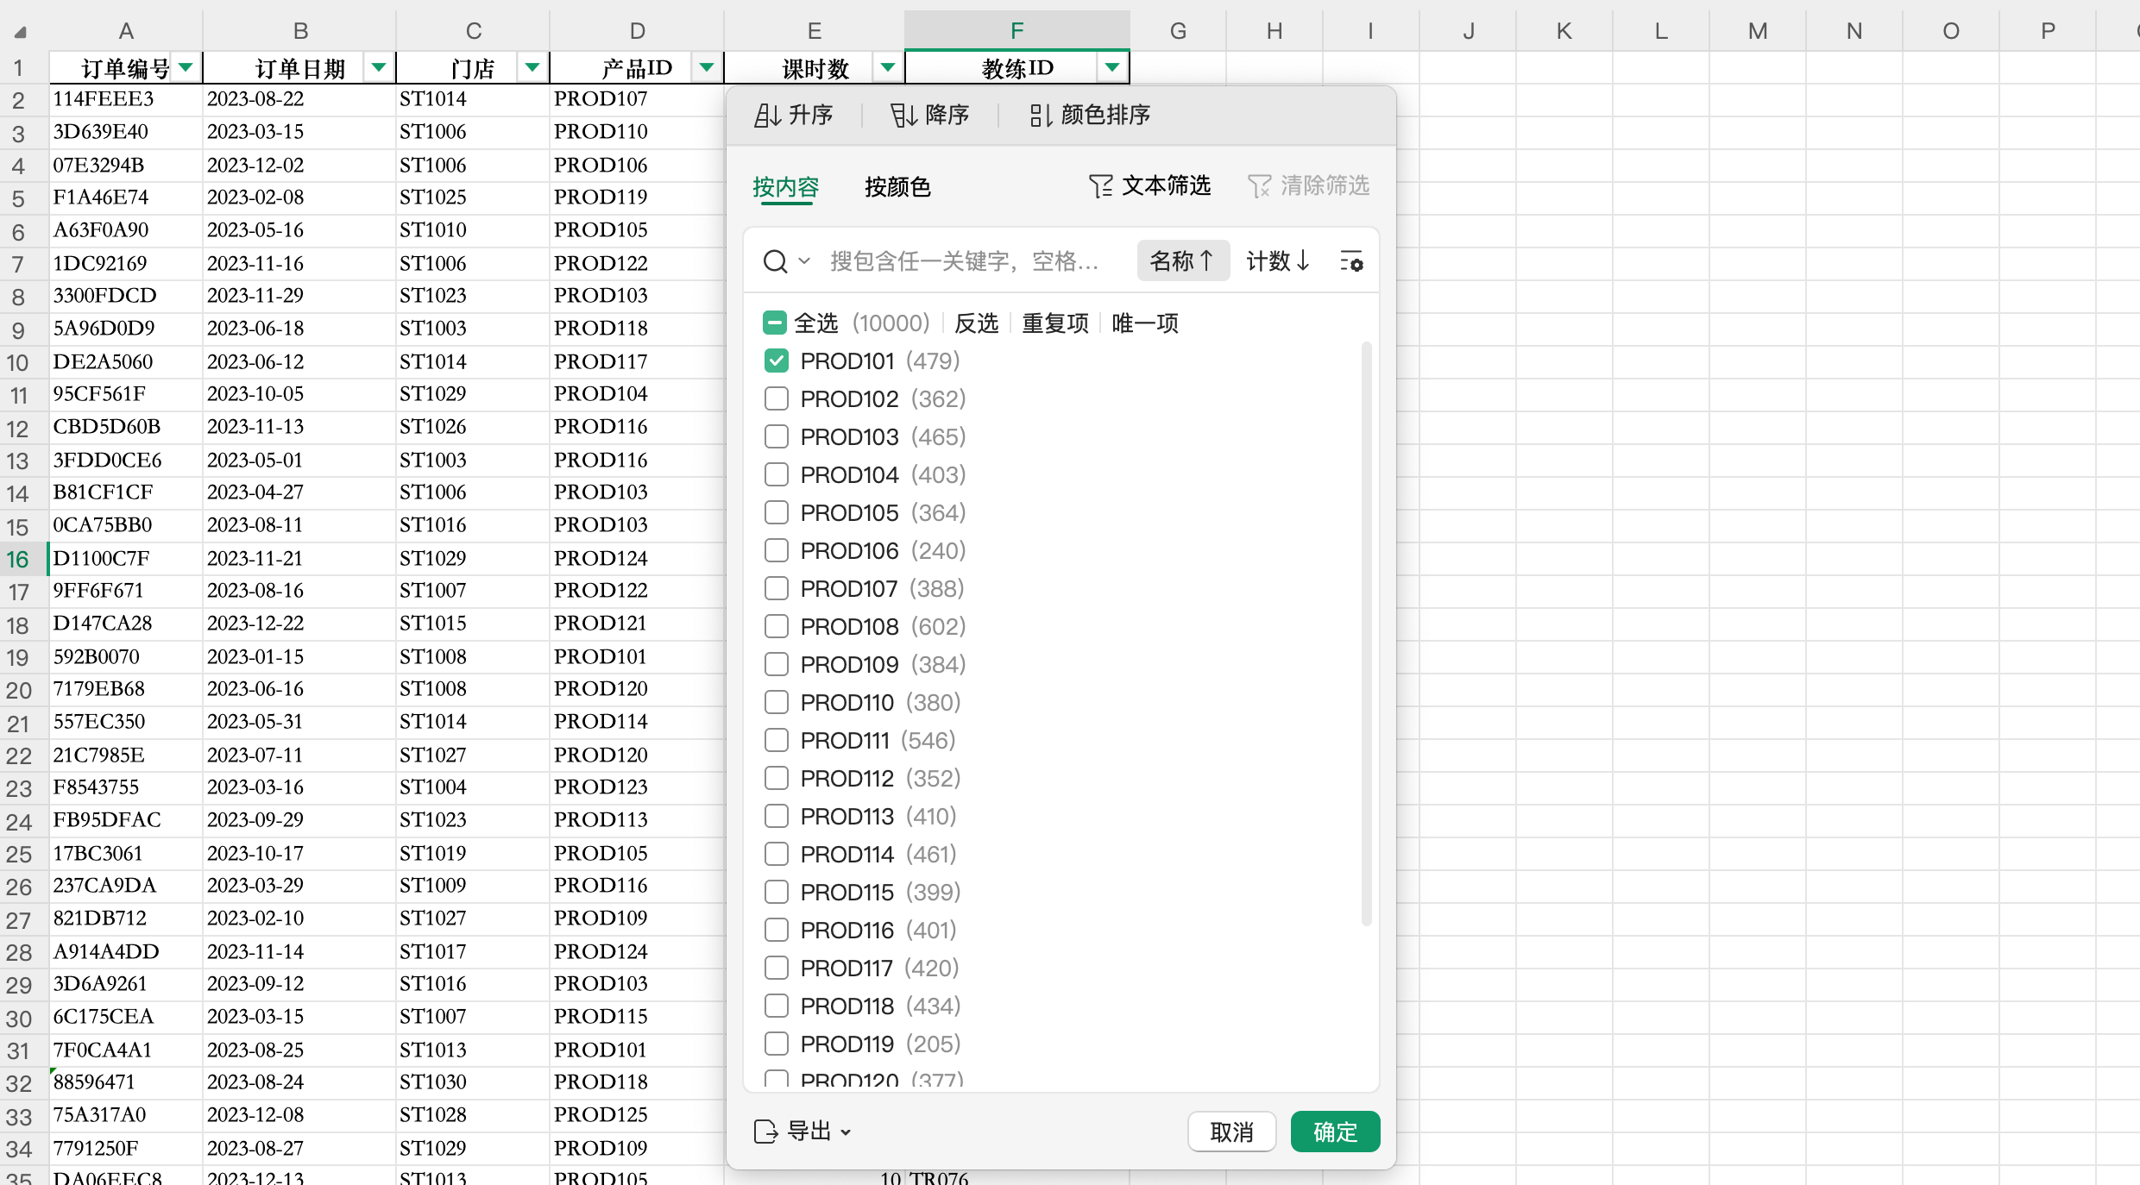The height and width of the screenshot is (1185, 2140).
Task: Open filter dropdown on 门店 column
Action: point(532,67)
